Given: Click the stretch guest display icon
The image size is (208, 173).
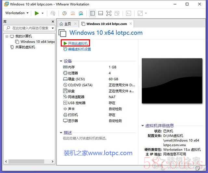Looking at the screenshot, I should (140, 13).
